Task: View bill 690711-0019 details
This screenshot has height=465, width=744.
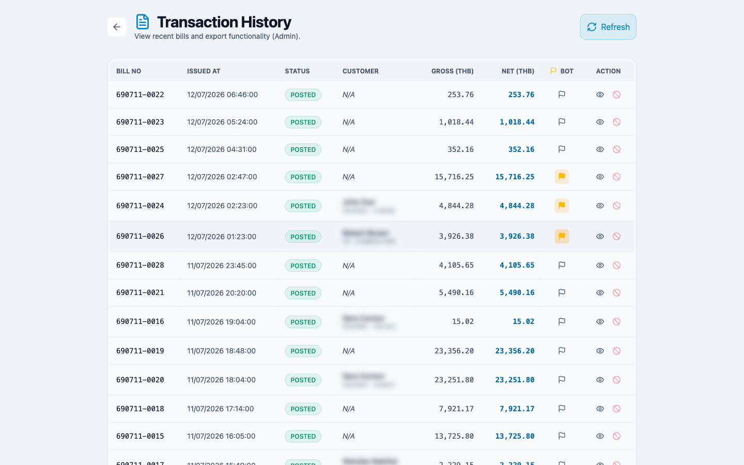Action: pyautogui.click(x=600, y=351)
